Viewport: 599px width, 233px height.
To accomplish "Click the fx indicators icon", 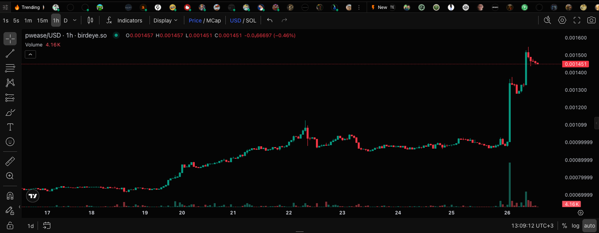I will pyautogui.click(x=109, y=20).
